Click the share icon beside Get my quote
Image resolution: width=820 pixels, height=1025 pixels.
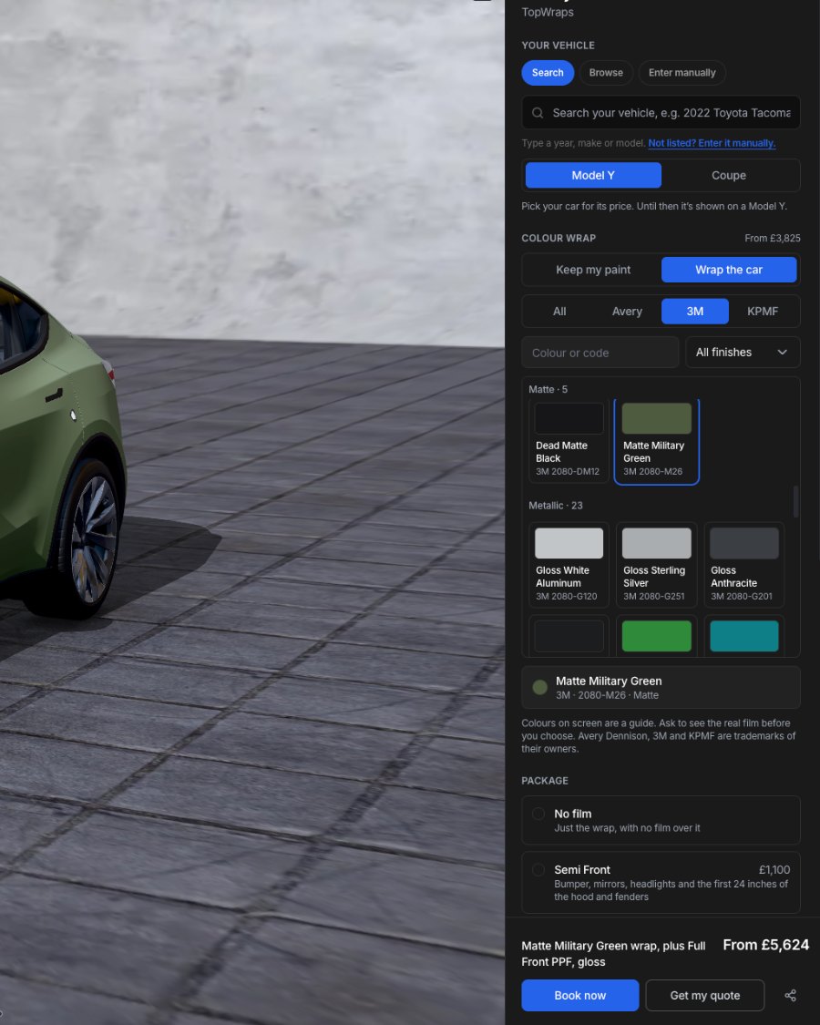(x=790, y=995)
